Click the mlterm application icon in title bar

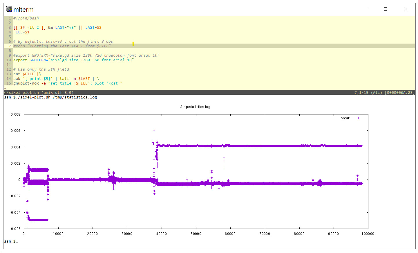[9, 9]
